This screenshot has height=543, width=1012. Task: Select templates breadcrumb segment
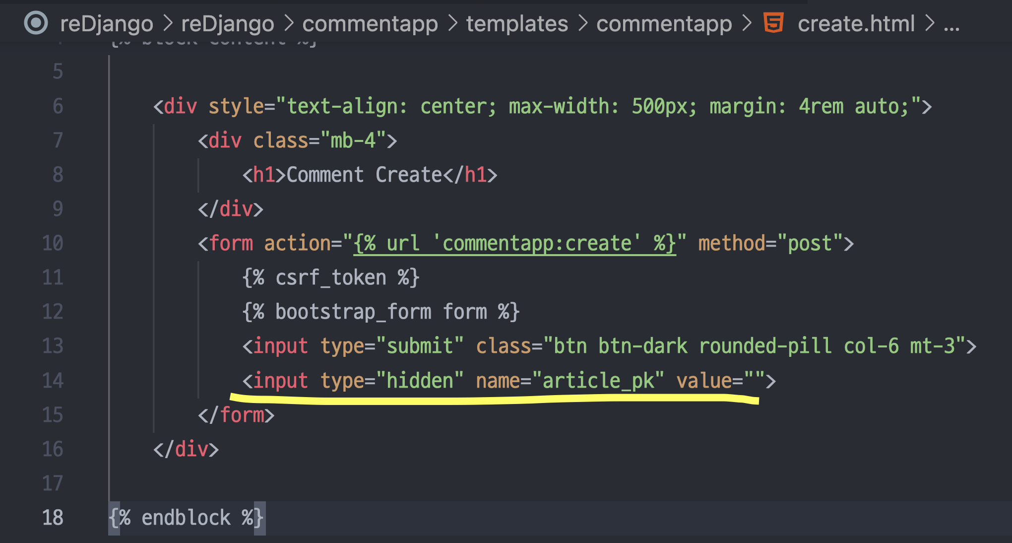[x=517, y=24]
